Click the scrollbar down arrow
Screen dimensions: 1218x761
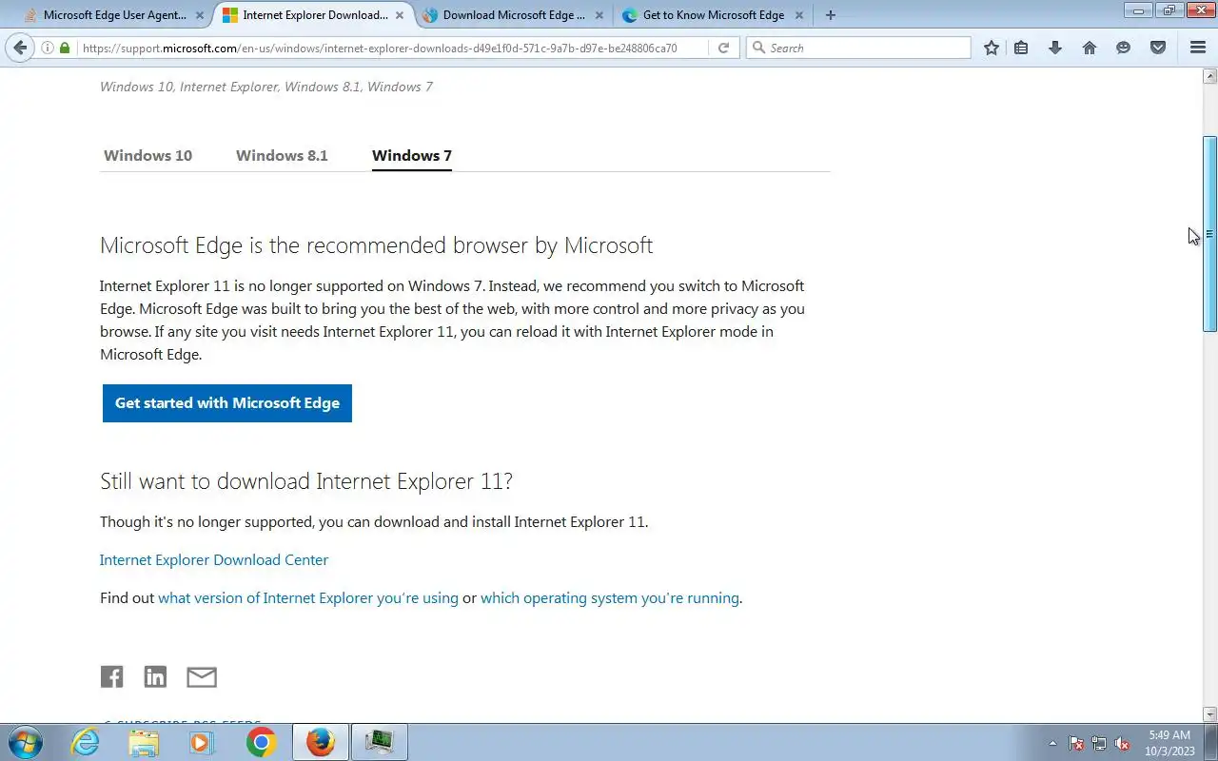tap(1210, 714)
